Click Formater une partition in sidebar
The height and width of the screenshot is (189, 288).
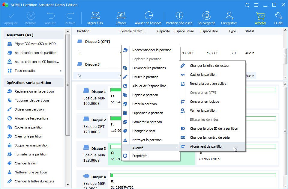[34, 154]
